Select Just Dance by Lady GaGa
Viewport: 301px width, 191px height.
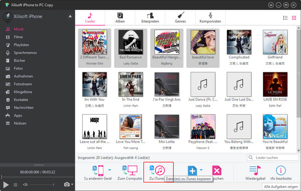coord(203,90)
